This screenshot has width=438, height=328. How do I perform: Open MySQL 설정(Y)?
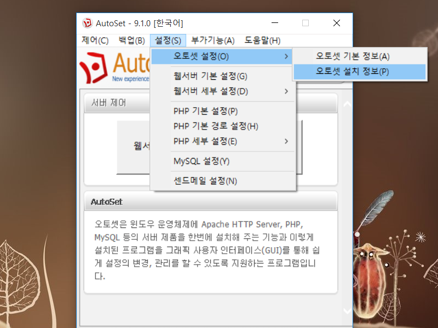point(222,161)
